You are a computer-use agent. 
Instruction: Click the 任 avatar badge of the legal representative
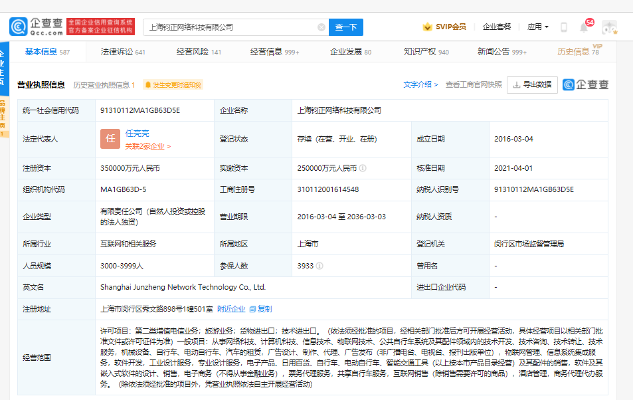(x=110, y=139)
